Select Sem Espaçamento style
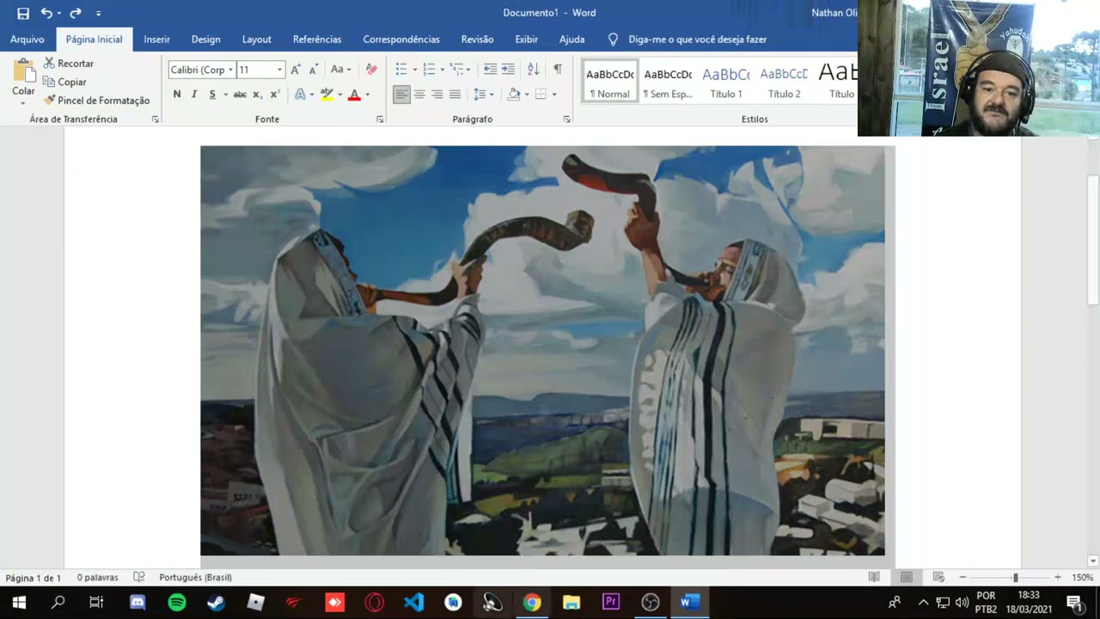1100x619 pixels. pyautogui.click(x=668, y=81)
